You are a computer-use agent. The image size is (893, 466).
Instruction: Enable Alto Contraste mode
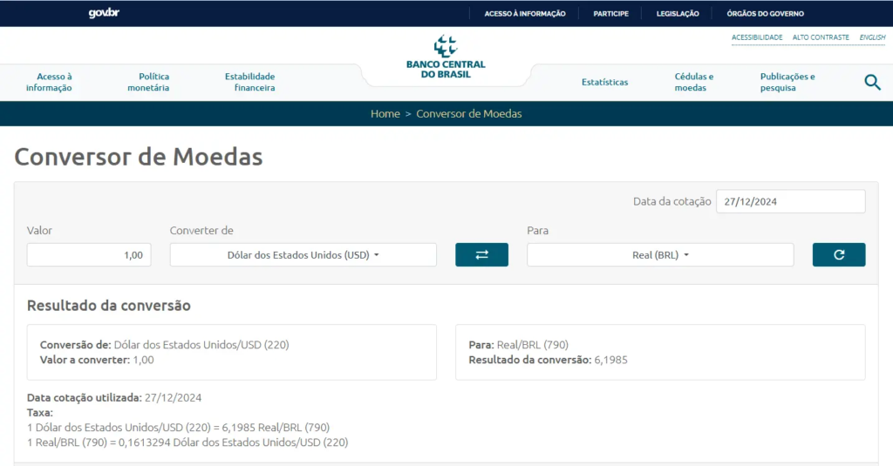(821, 37)
